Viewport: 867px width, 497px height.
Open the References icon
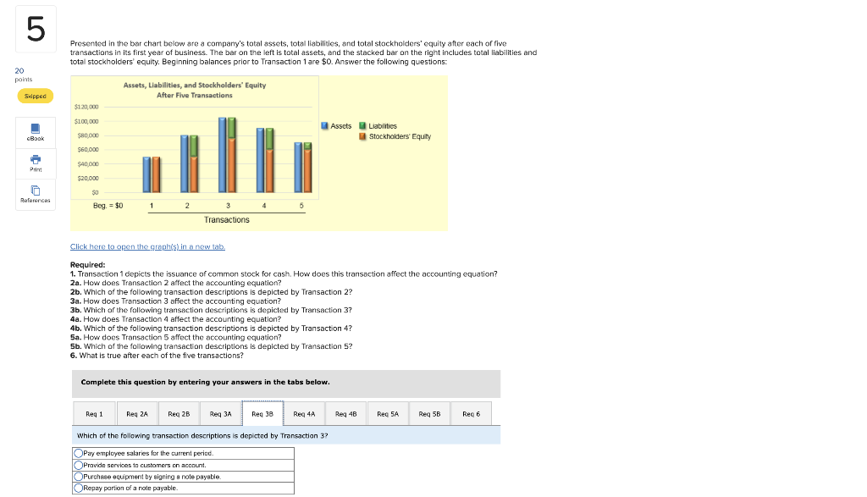coord(35,192)
